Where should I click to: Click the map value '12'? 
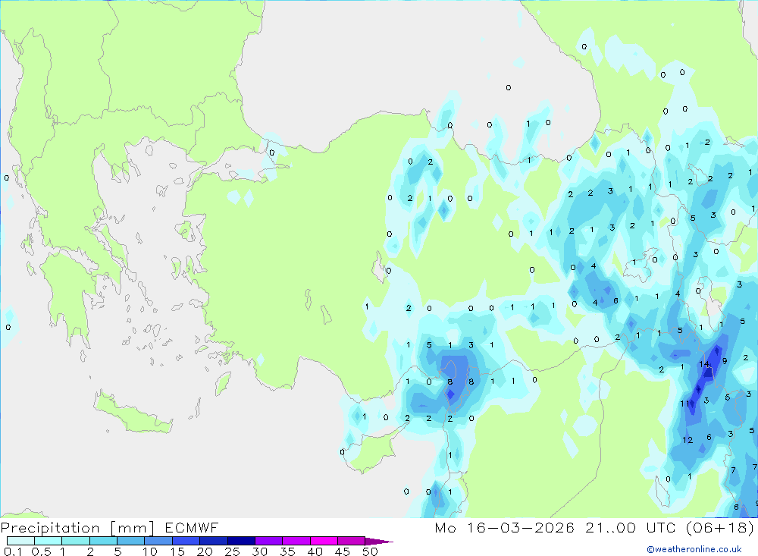[x=688, y=440]
